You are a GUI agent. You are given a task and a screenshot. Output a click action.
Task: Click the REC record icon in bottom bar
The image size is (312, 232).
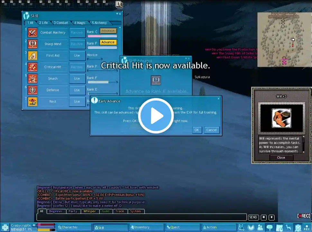[x=307, y=227]
